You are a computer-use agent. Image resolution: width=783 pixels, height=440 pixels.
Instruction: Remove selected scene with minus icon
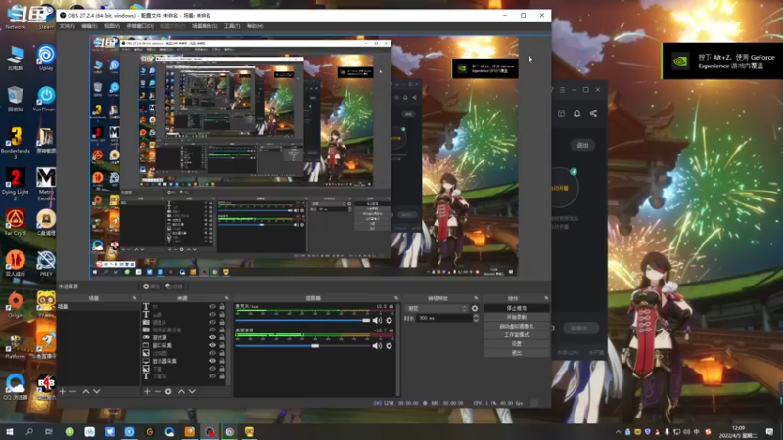click(x=72, y=392)
